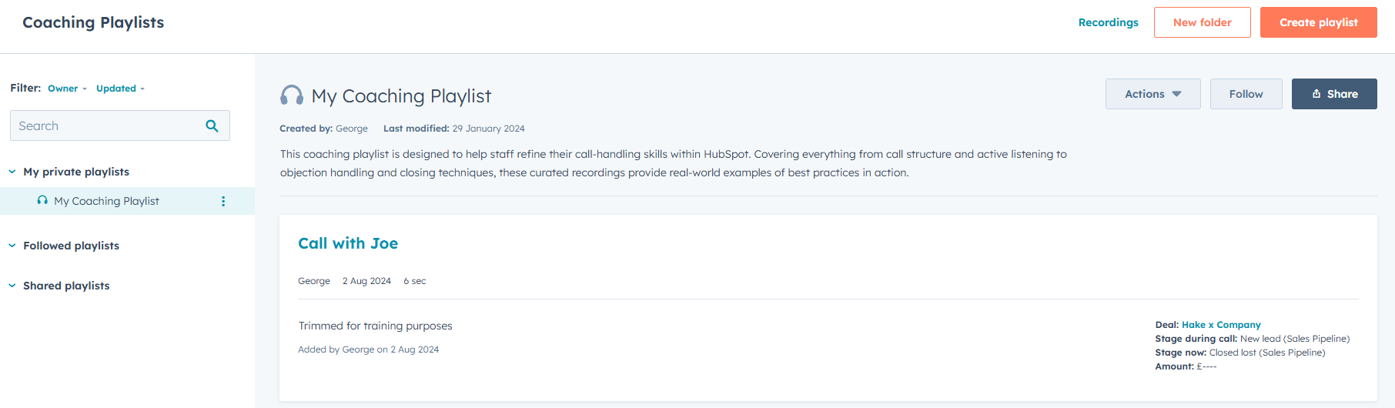Follow this coaching playlist
This screenshot has height=408, width=1395.
(x=1246, y=94)
